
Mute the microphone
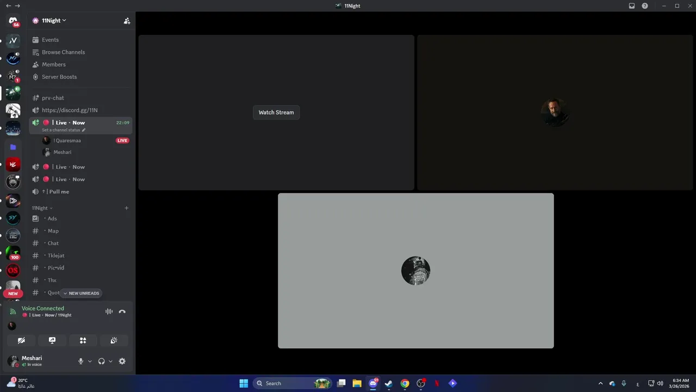80,361
